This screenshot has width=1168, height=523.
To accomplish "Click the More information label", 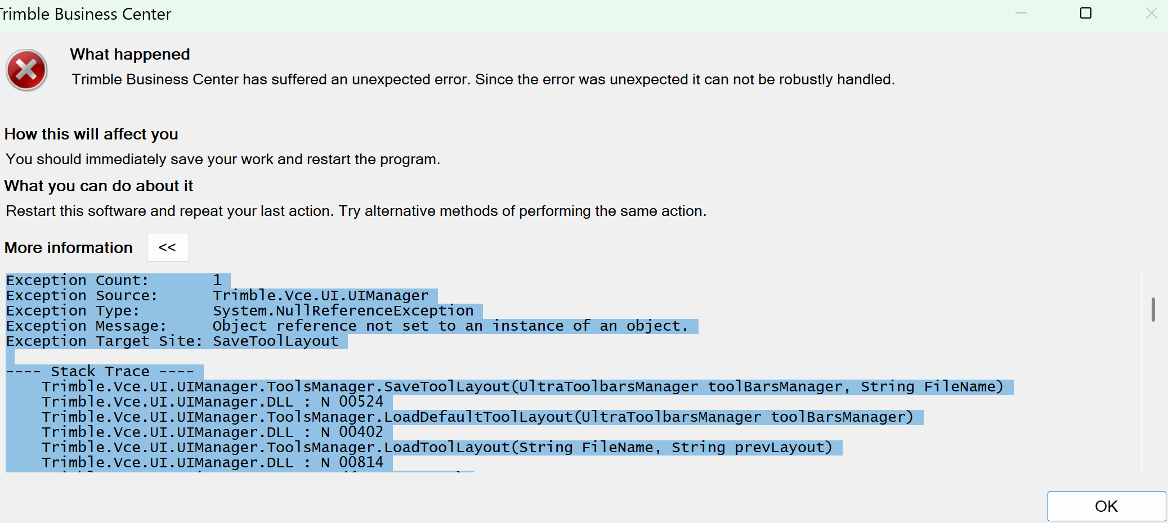I will point(69,247).
